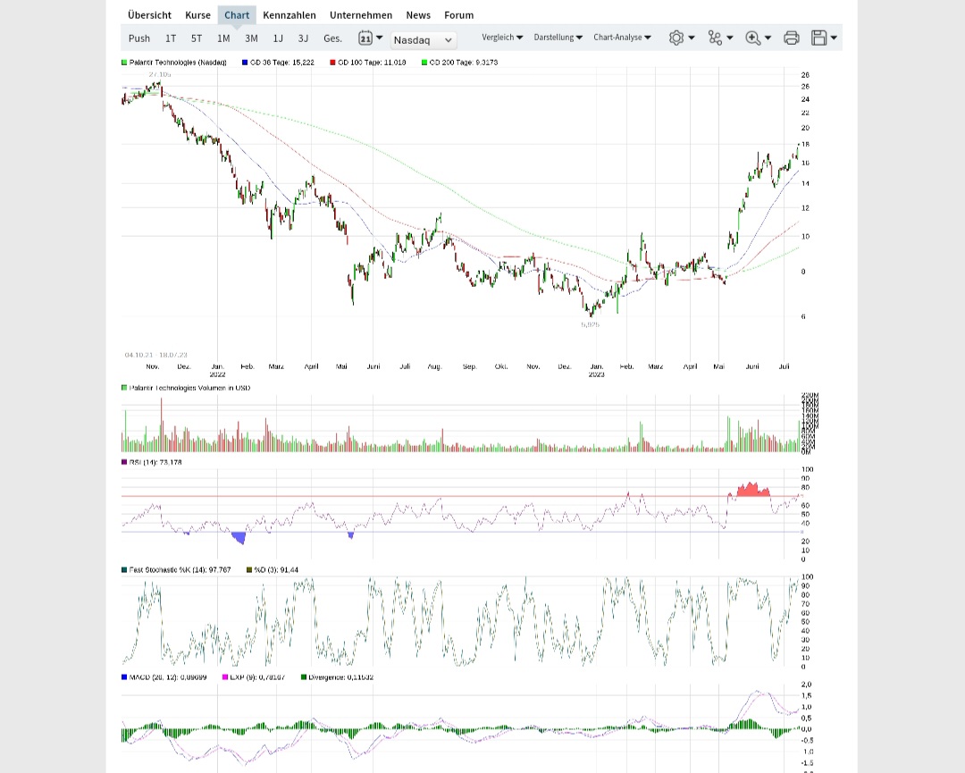Click red GD 100 Tage legend swatch
The image size is (965, 773).
tap(333, 63)
